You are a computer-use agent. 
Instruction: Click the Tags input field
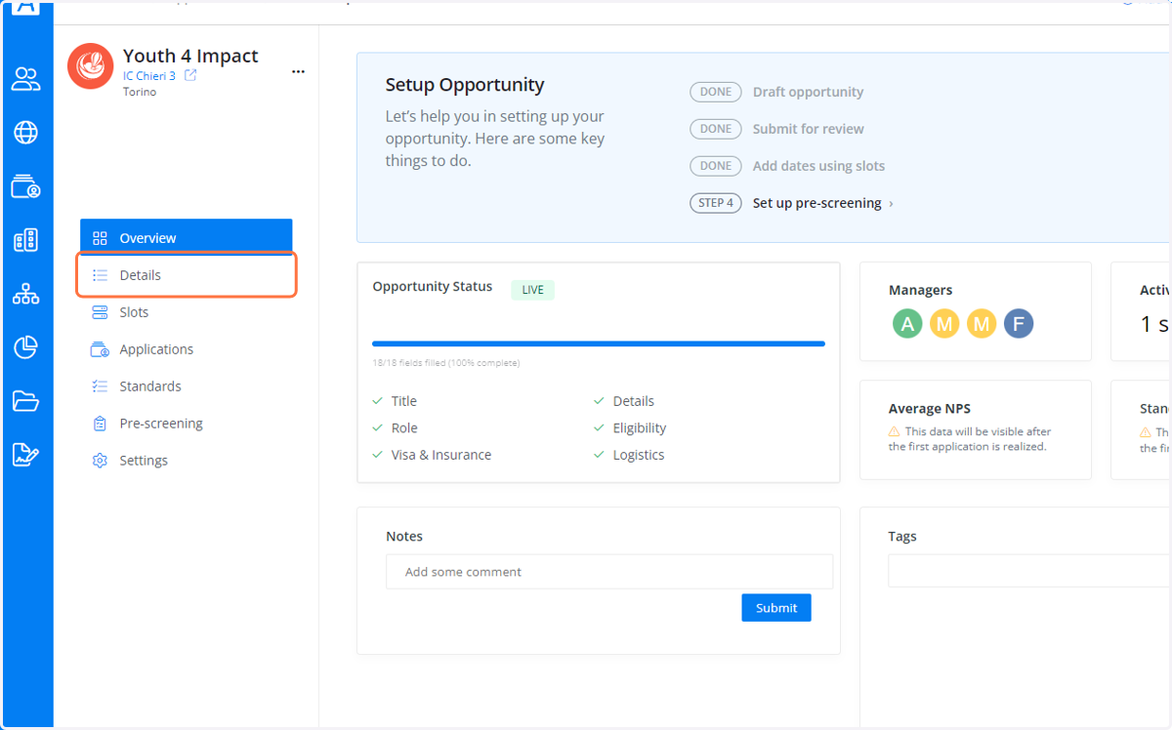point(1029,571)
